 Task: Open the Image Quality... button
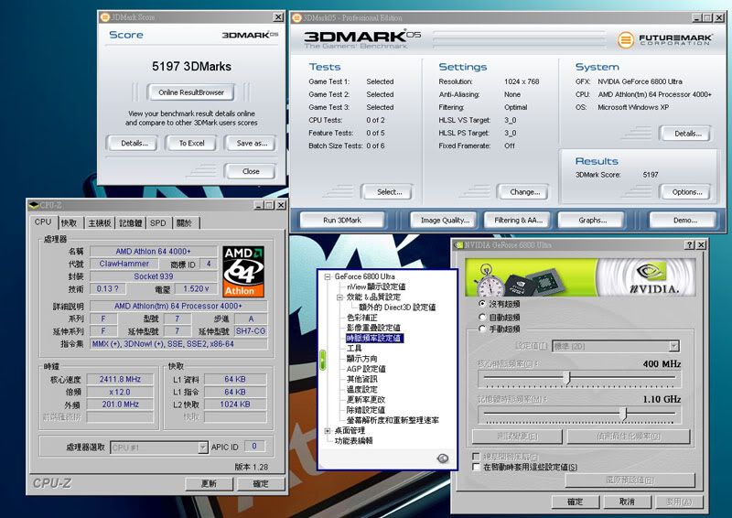click(x=445, y=220)
